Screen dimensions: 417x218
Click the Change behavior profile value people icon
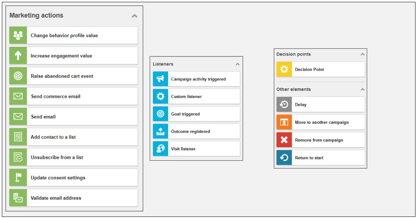click(x=18, y=35)
